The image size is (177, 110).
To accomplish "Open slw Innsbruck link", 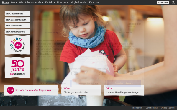I will click(17, 26).
